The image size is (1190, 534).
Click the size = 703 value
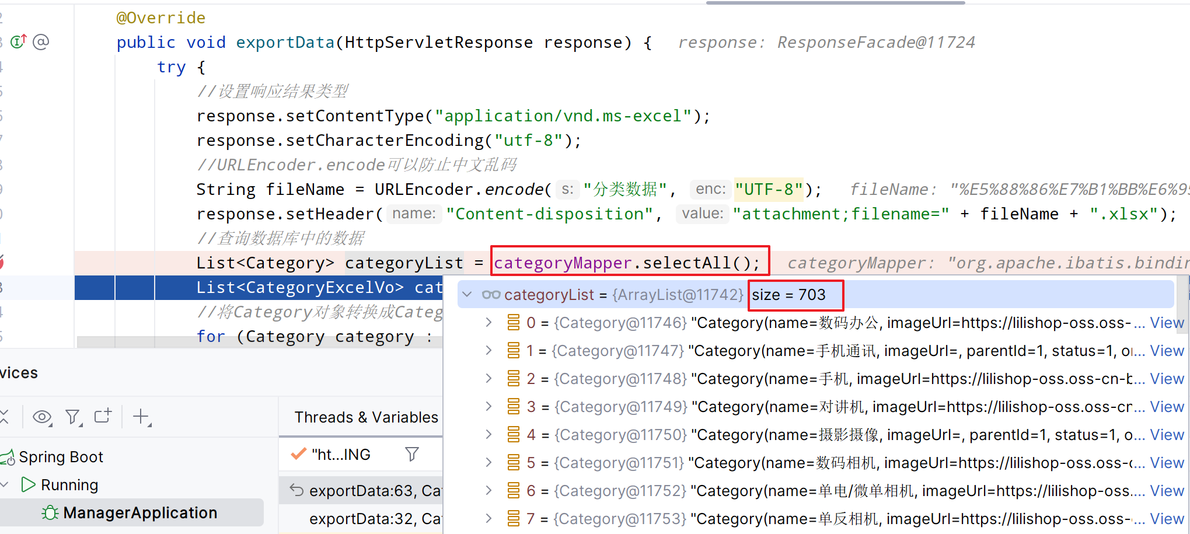[x=788, y=295]
